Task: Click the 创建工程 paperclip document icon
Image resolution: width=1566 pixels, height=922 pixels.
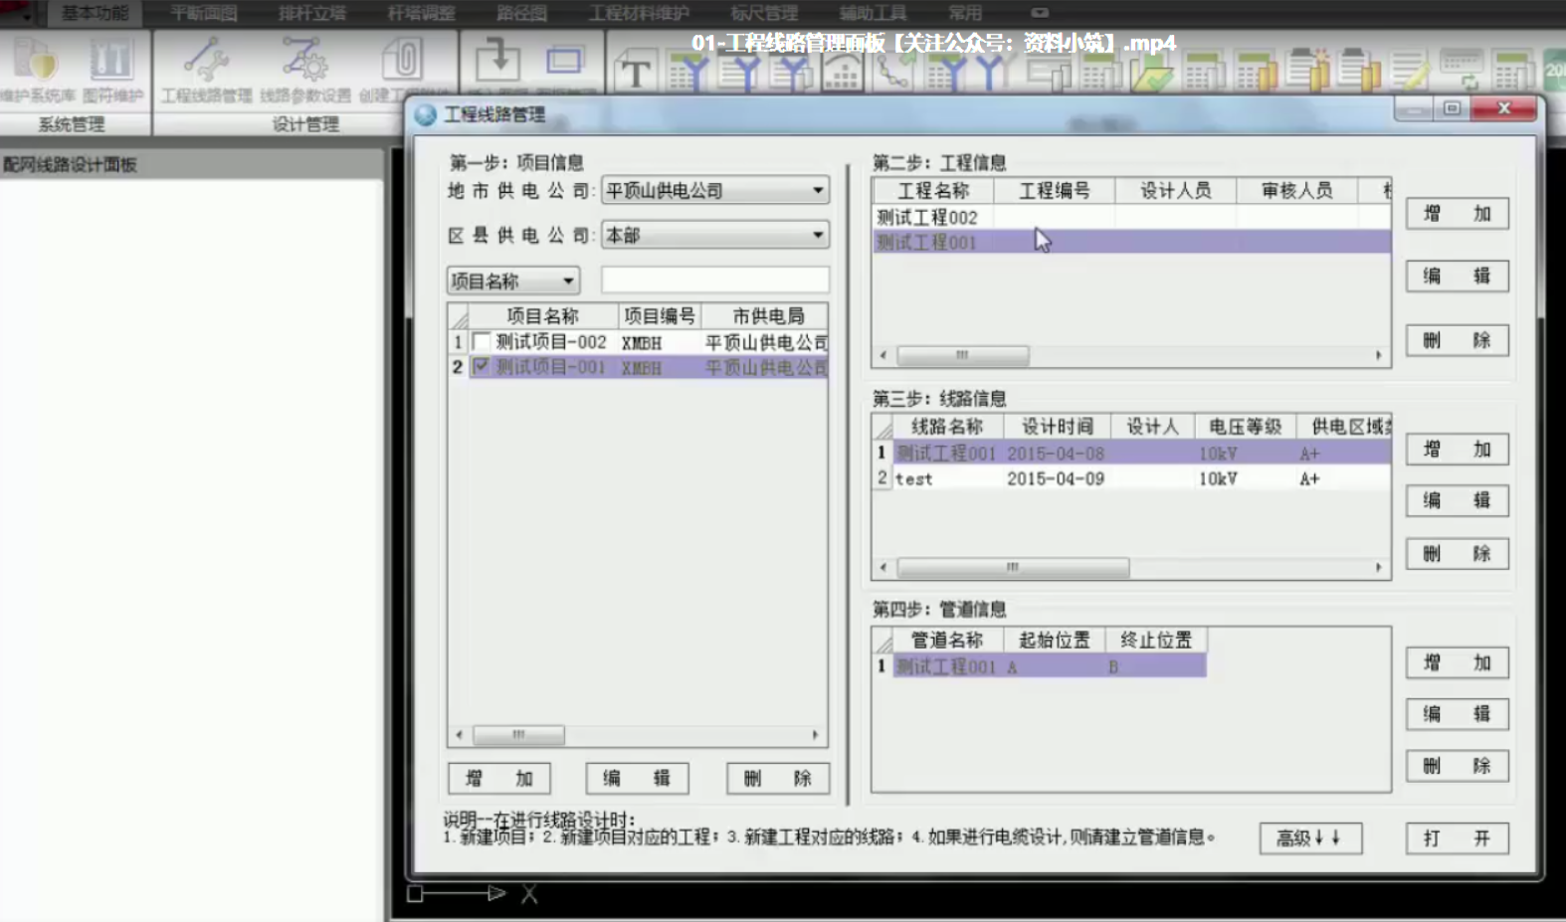Action: point(401,62)
